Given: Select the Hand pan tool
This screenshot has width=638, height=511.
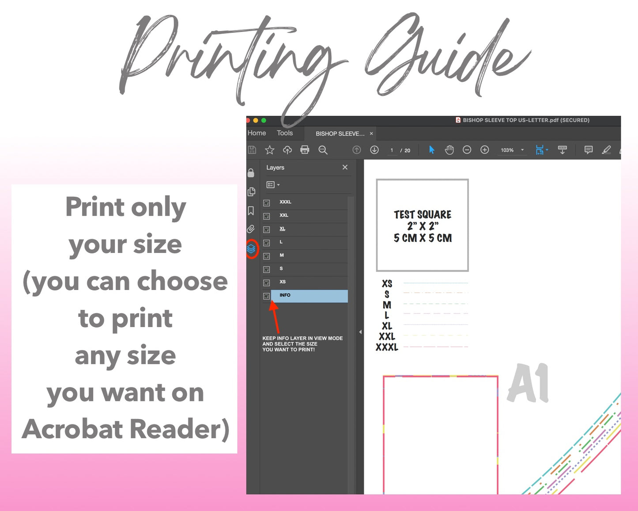Looking at the screenshot, I should tap(449, 150).
